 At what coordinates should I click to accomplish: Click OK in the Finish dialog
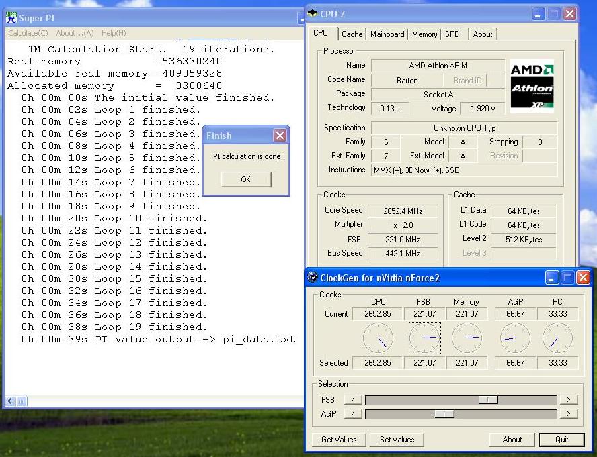tap(246, 179)
